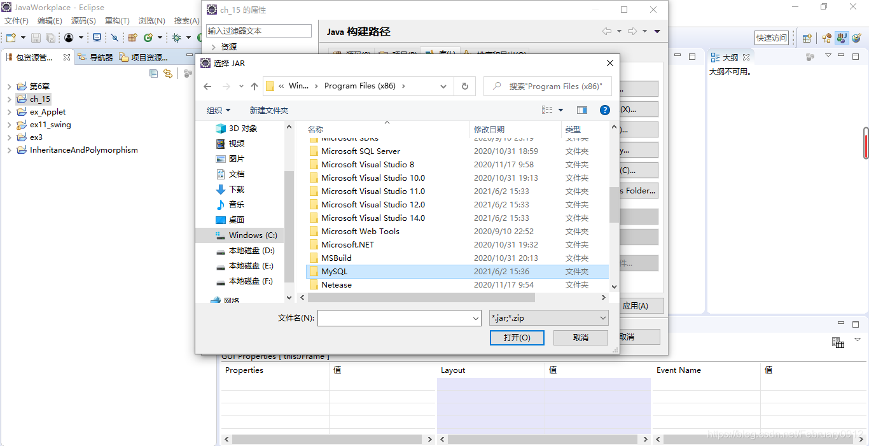Expand the ch_15 project node
This screenshot has height=446, width=869.
point(9,99)
